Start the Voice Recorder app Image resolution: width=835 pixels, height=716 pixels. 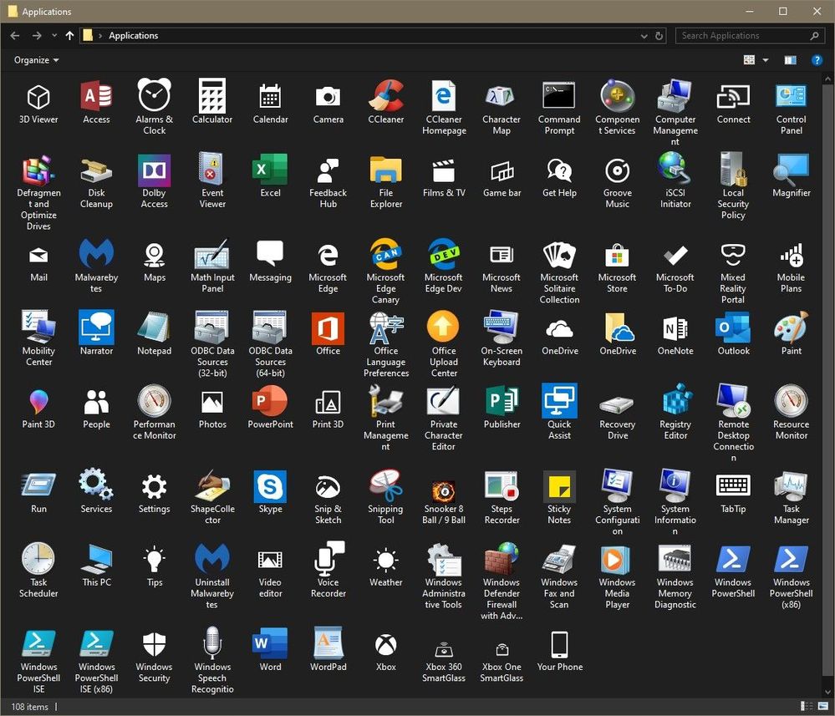pos(328,562)
